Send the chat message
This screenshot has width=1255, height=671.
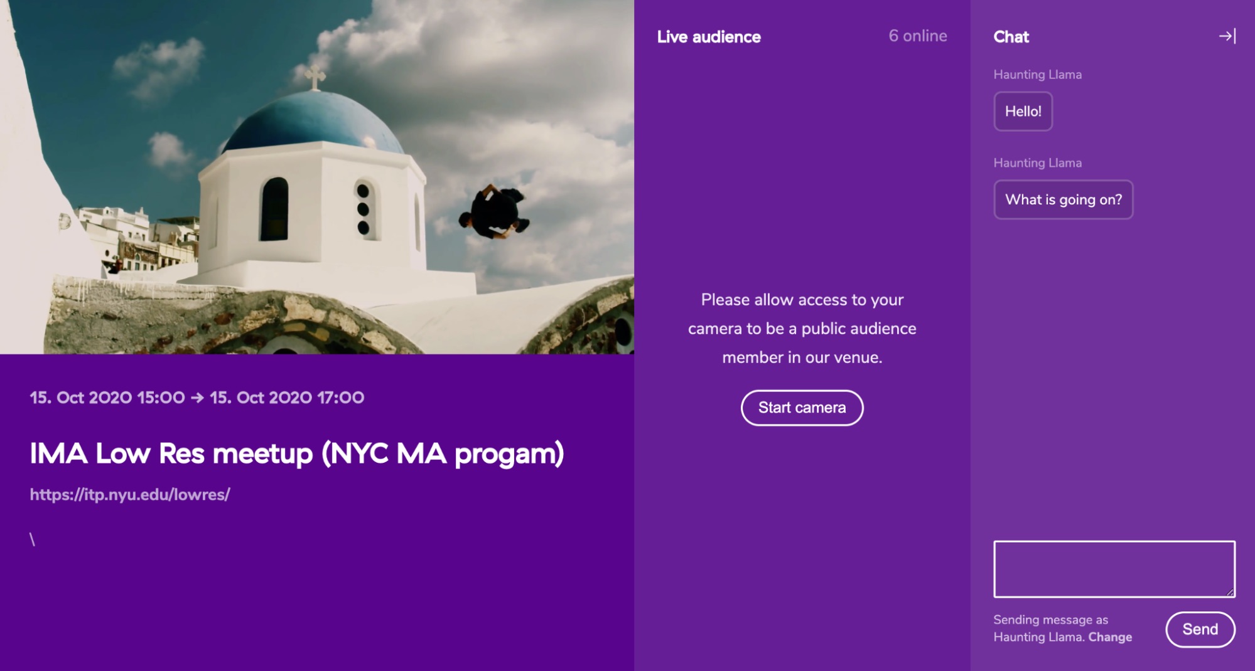[1200, 629]
